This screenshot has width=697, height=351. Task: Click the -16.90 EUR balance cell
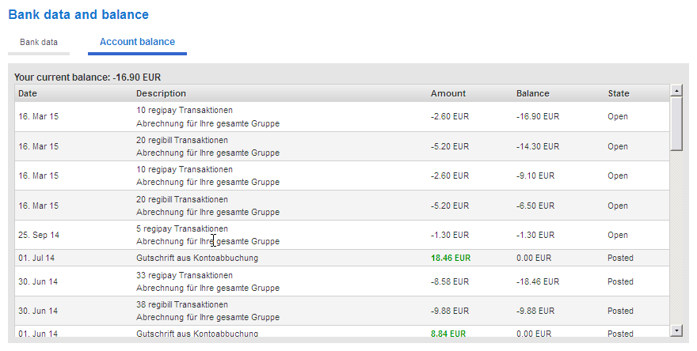click(x=538, y=117)
